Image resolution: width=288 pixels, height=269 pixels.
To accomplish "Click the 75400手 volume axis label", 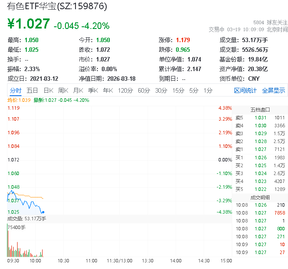I will coord(17,227).
